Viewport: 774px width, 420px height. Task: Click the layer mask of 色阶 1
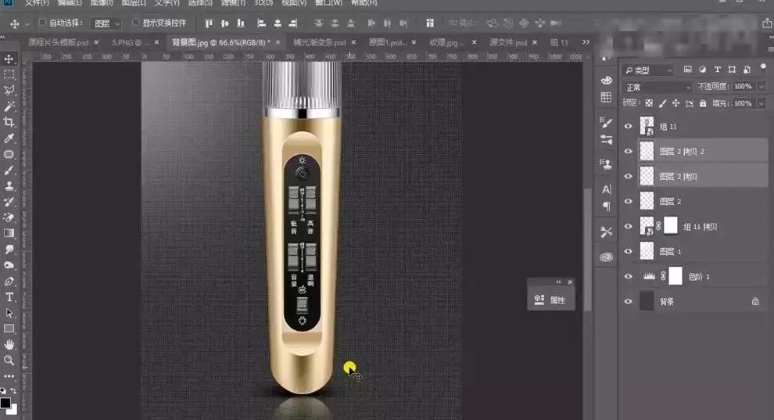[675, 276]
